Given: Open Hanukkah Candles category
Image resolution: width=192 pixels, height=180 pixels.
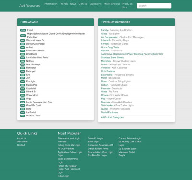Looking at the screenshot, I should pos(122,102).
